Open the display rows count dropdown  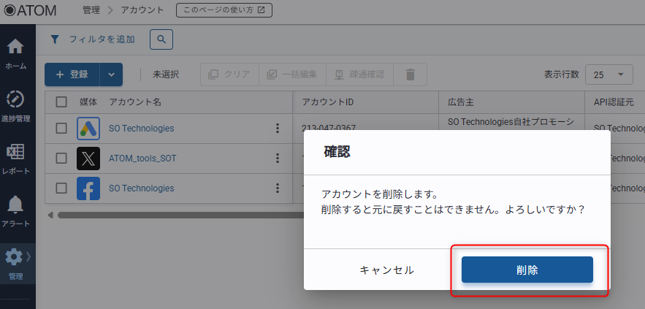click(608, 75)
